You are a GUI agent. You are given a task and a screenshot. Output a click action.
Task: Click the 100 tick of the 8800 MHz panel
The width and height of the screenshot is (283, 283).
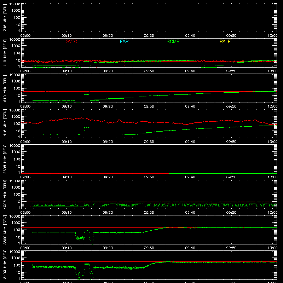pyautogui.click(x=17, y=230)
